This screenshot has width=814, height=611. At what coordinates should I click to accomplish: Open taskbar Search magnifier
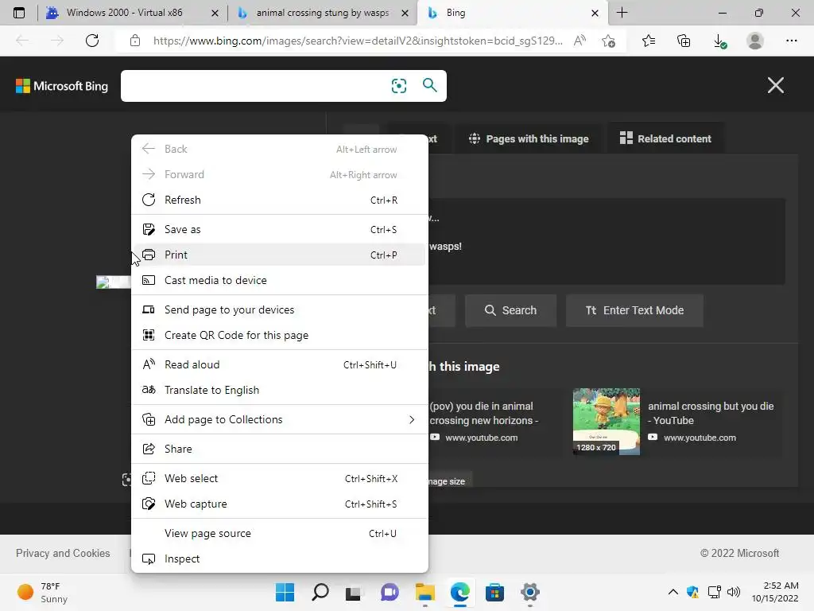tap(320, 592)
